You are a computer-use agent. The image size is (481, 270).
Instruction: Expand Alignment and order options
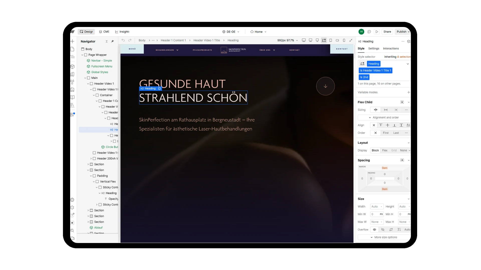pyautogui.click(x=384, y=117)
